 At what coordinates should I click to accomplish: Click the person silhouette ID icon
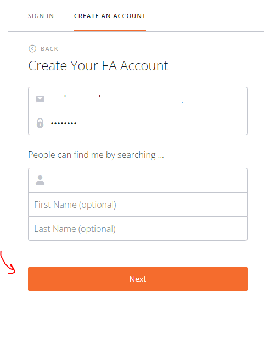pos(40,180)
